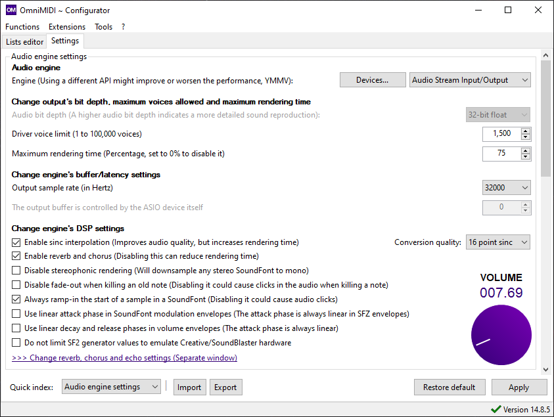Image resolution: width=554 pixels, height=417 pixels.
Task: Increase Maximum rendering time with up arrow
Action: pyautogui.click(x=526, y=150)
